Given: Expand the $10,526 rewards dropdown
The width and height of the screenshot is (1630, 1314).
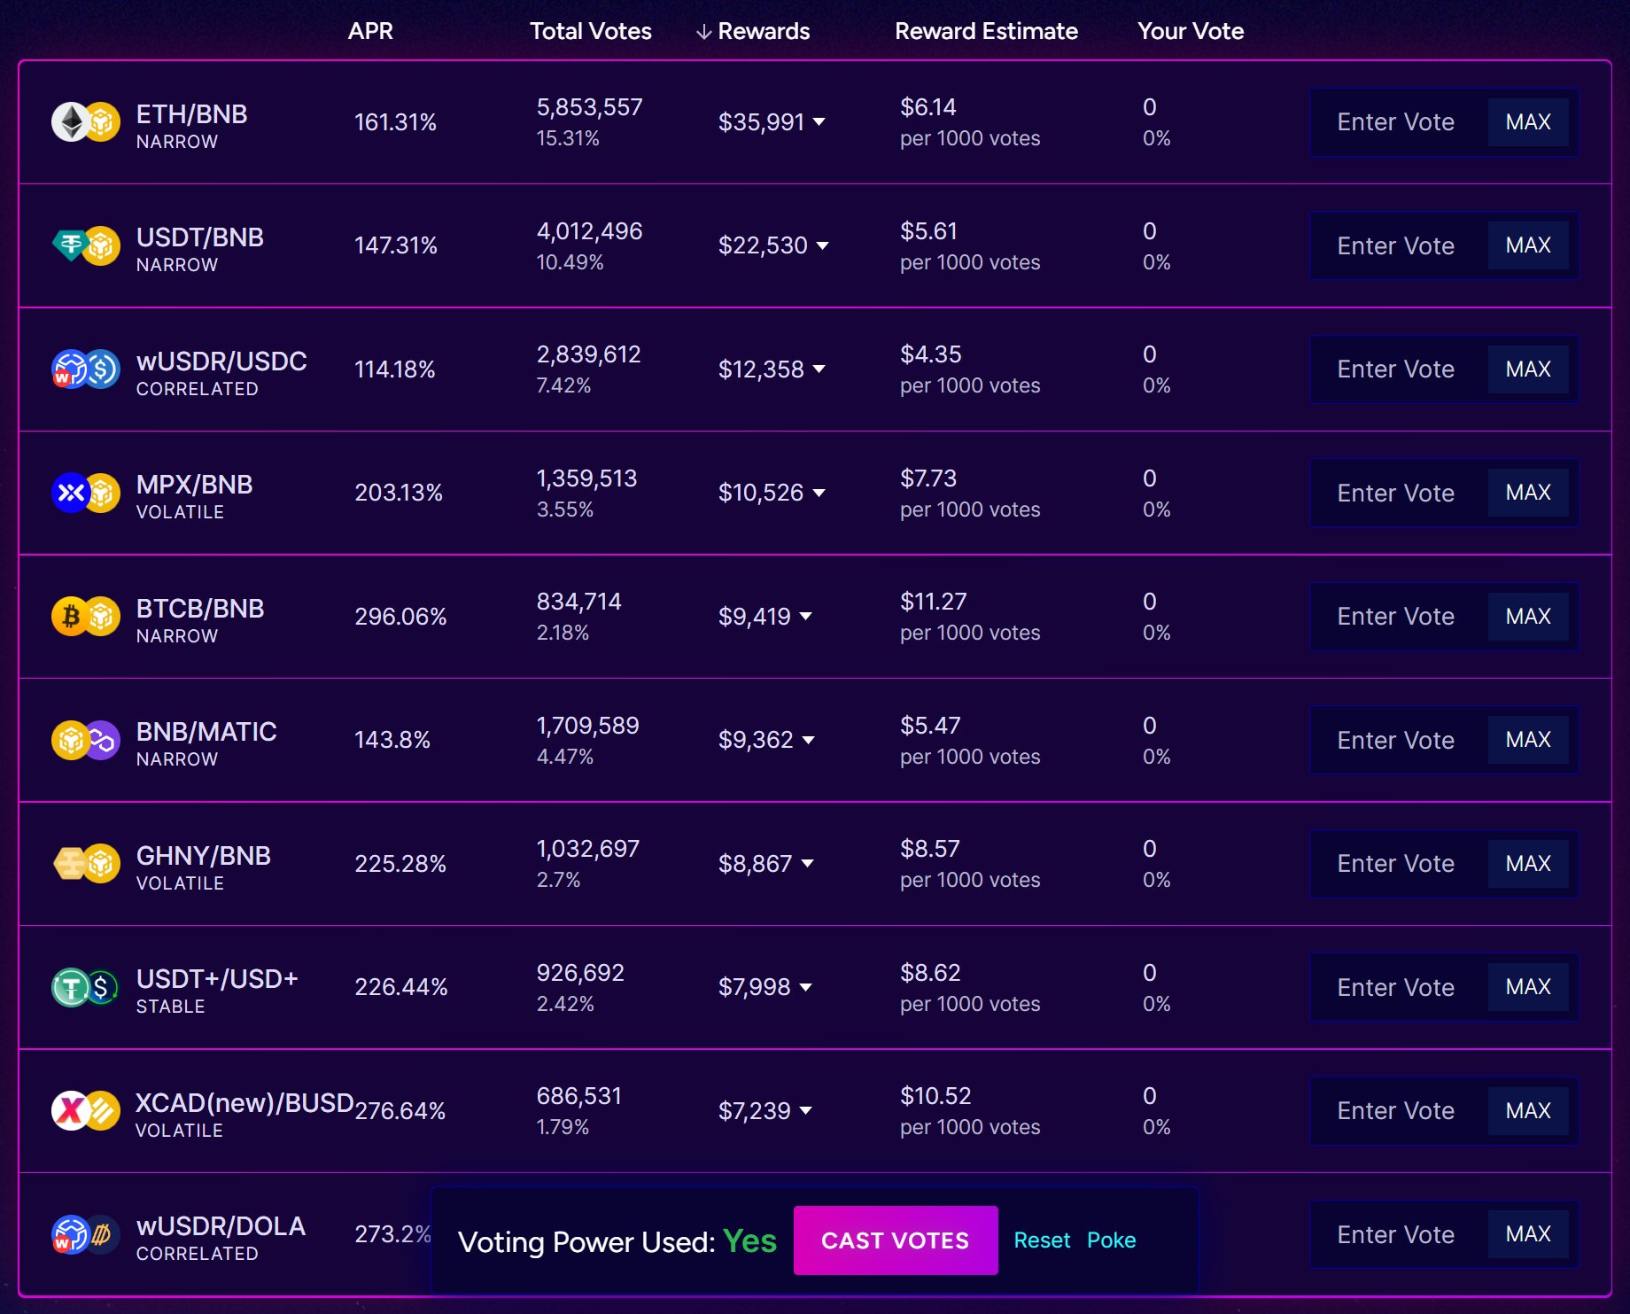Looking at the screenshot, I should pyautogui.click(x=819, y=493).
